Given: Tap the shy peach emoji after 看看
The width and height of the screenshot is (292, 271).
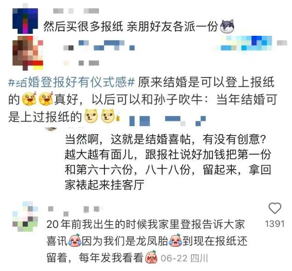Looking at the screenshot, I should (x=151, y=257).
